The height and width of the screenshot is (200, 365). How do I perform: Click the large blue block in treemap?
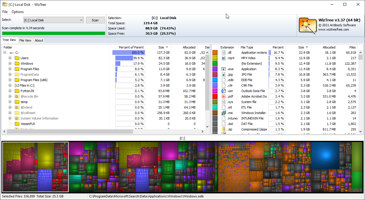[x=325, y=155]
